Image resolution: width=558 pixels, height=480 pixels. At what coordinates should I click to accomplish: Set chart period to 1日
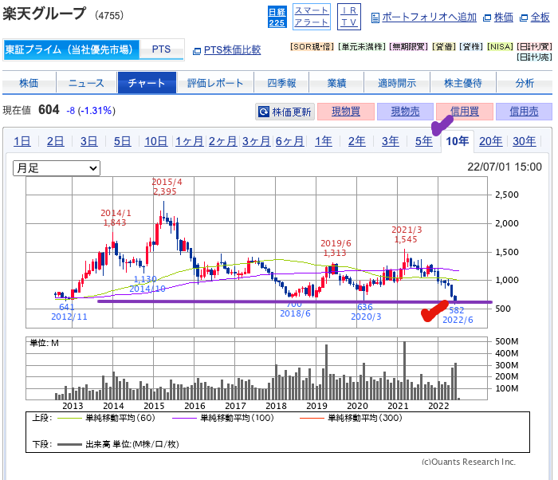(22, 141)
